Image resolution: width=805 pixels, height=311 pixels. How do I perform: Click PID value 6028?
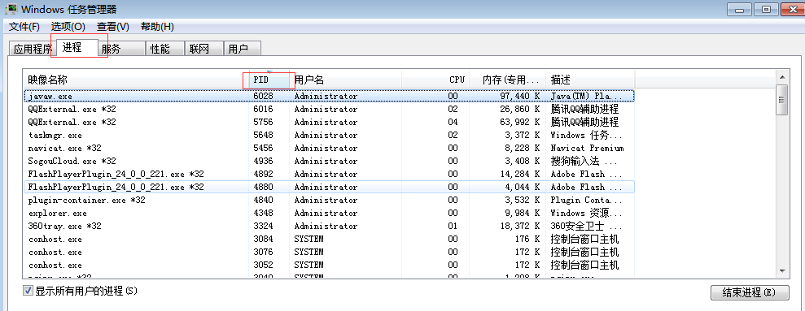point(263,96)
